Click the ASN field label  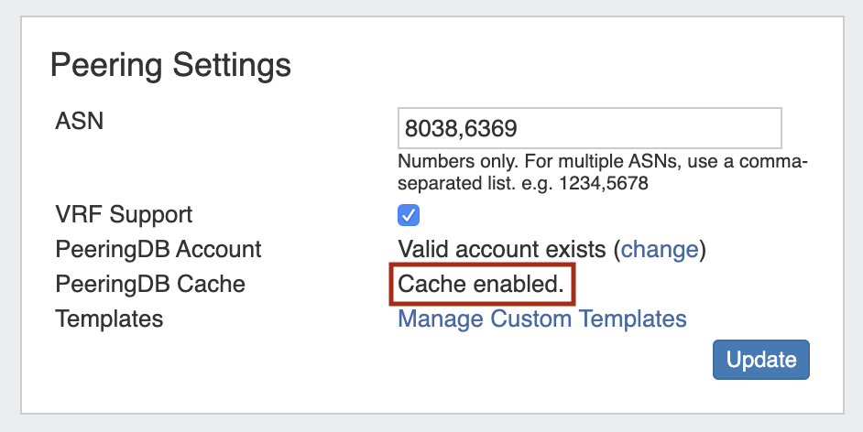[80, 120]
